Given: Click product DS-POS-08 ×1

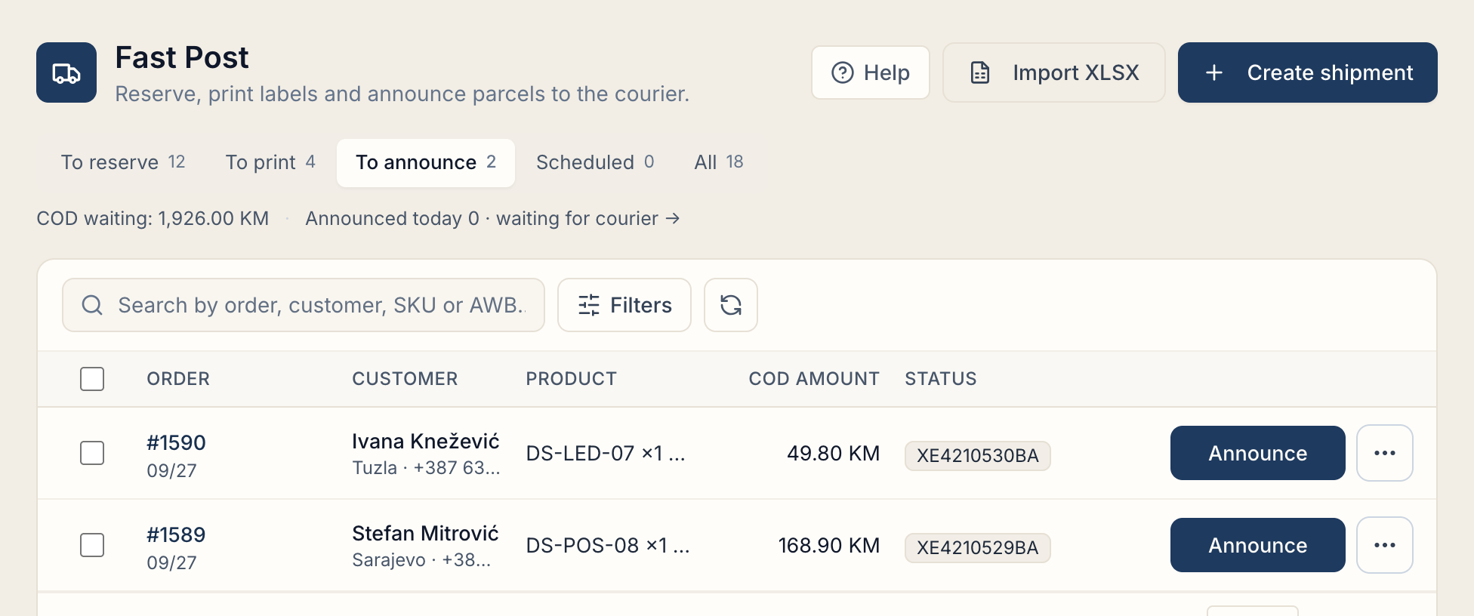Looking at the screenshot, I should click(608, 546).
